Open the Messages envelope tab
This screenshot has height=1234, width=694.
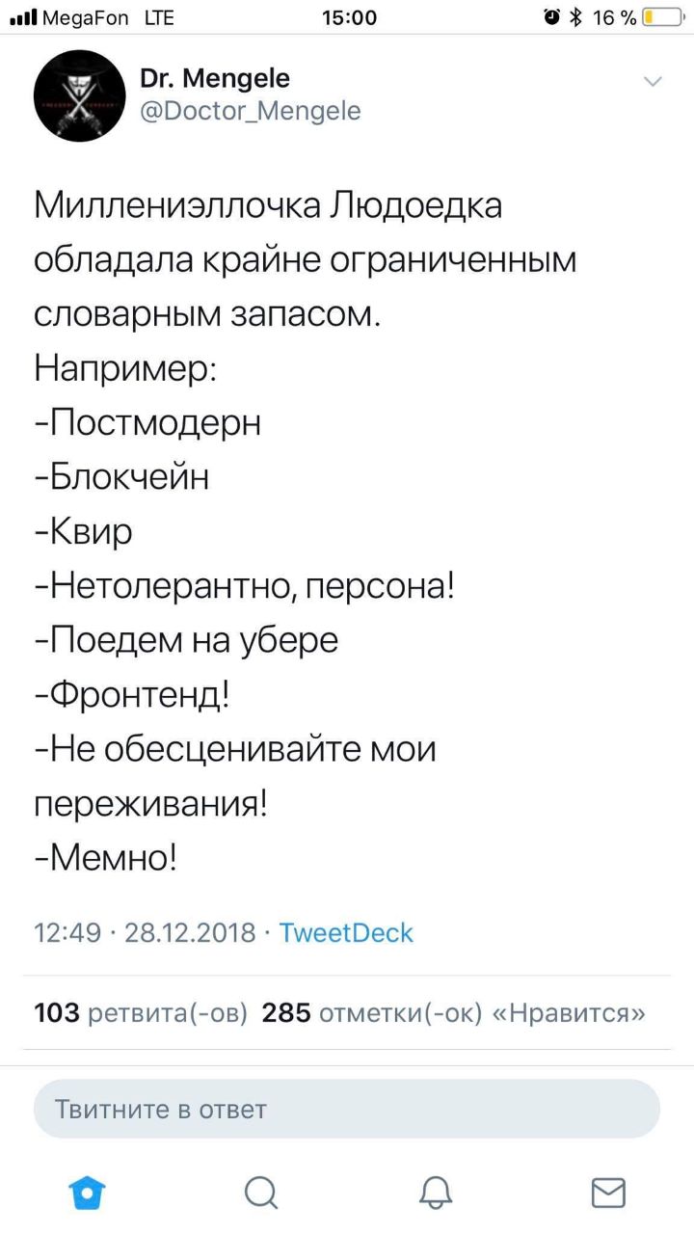[x=607, y=1192]
